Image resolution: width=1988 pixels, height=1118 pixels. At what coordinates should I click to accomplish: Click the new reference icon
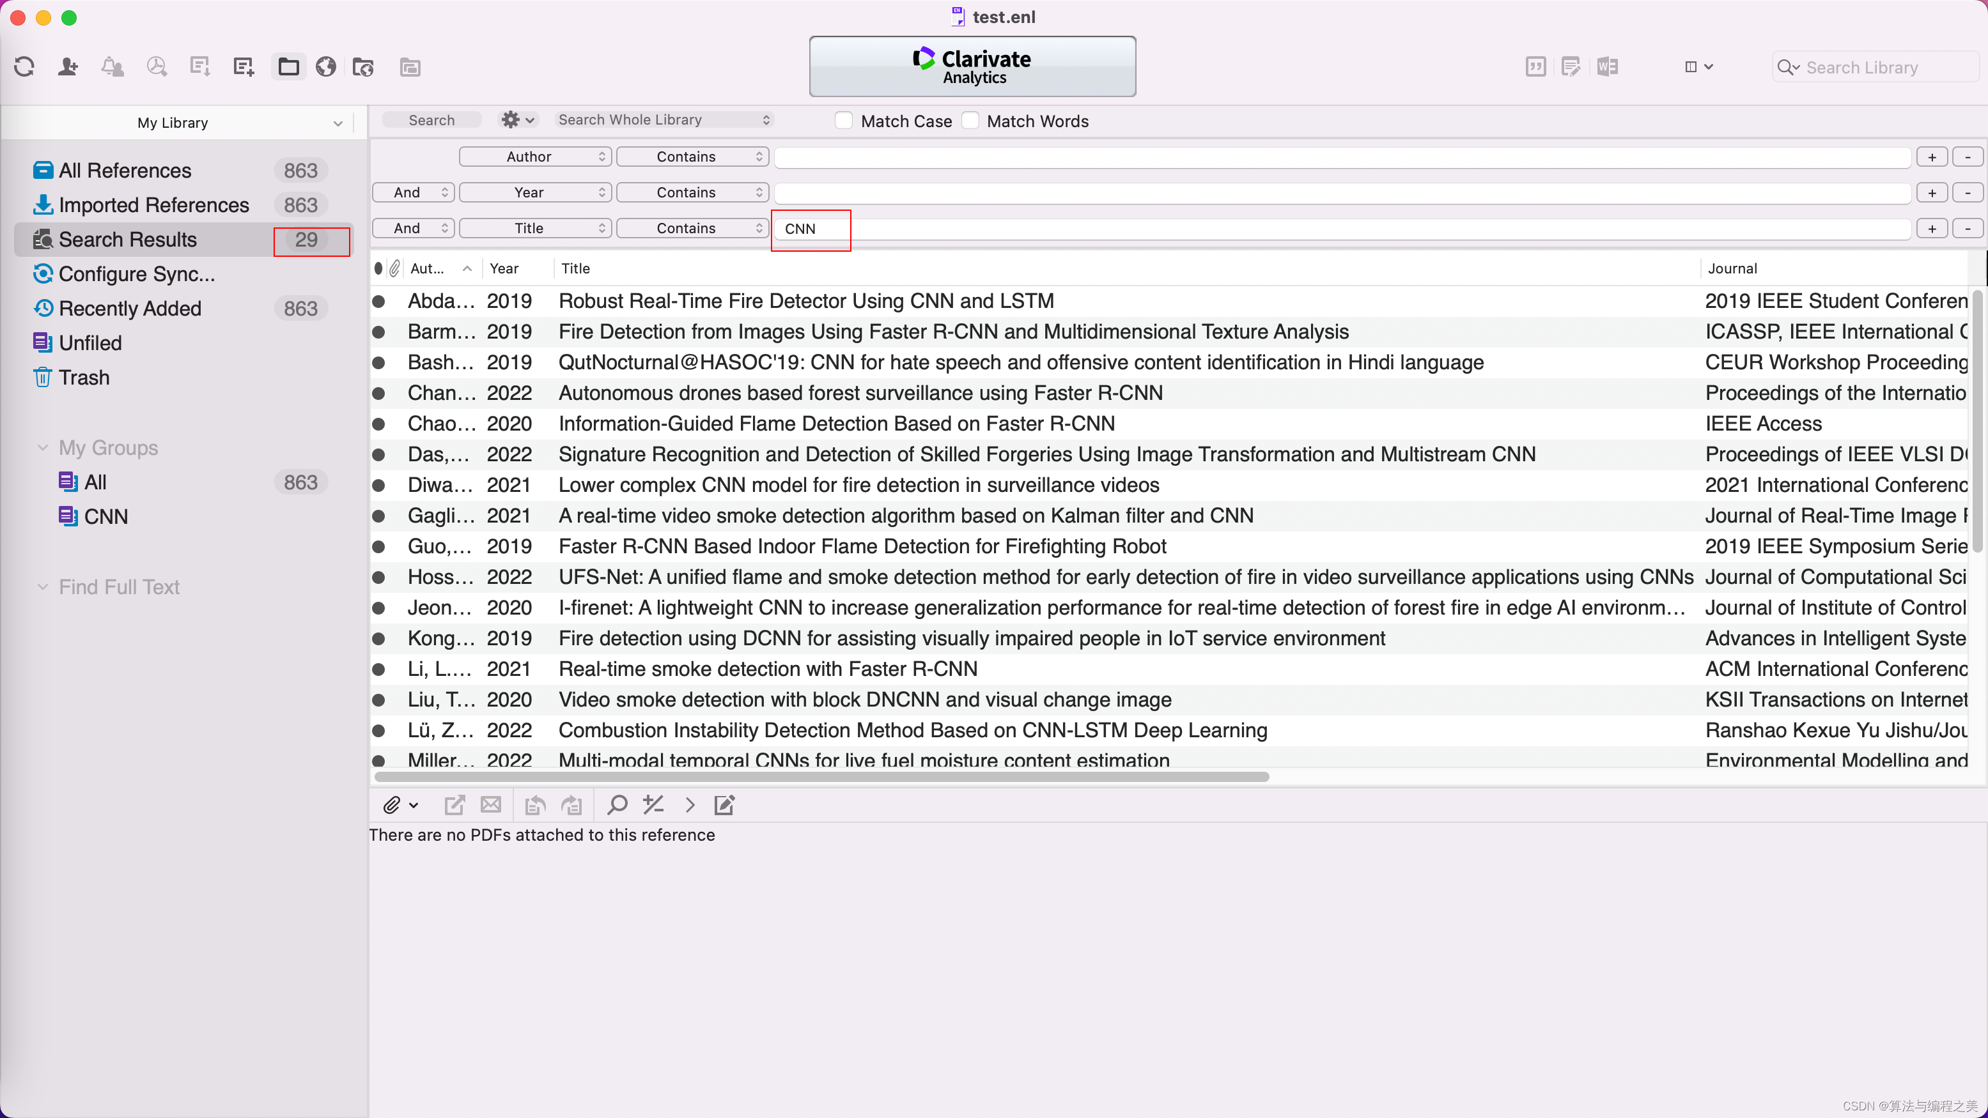[x=243, y=67]
